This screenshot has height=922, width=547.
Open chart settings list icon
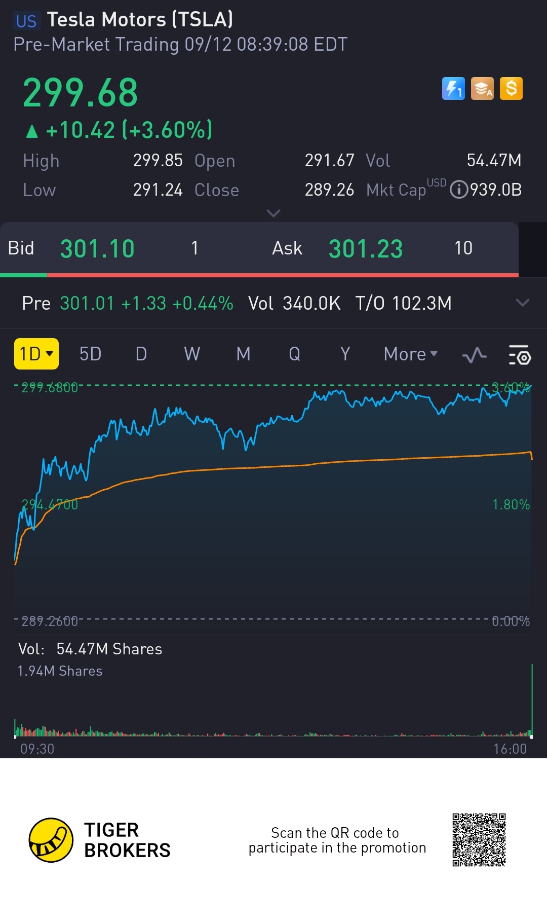[519, 355]
